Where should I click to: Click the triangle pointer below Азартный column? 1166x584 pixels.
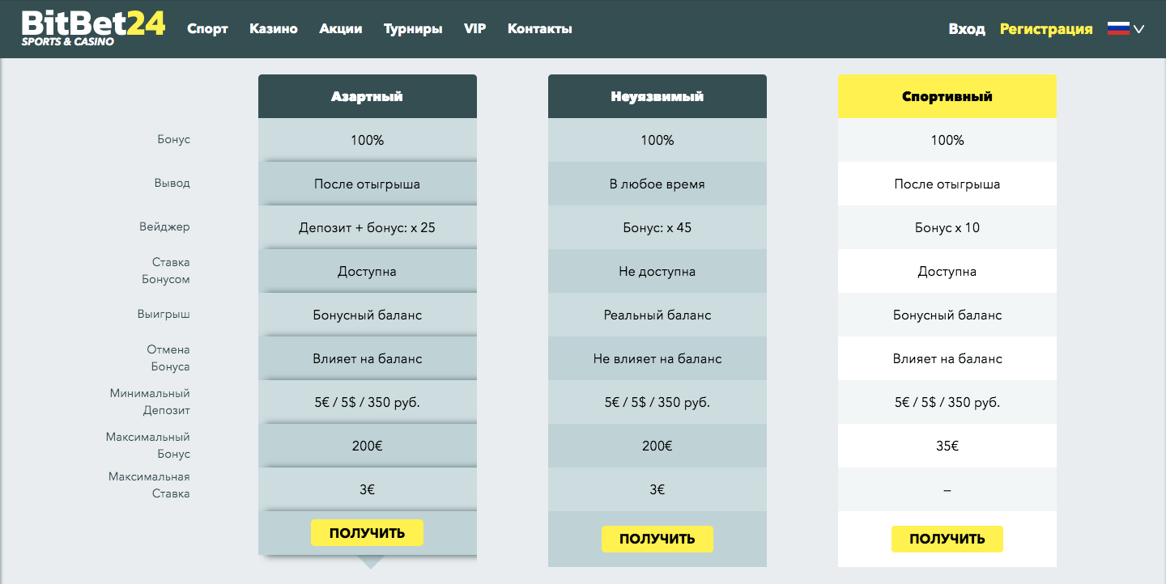(371, 561)
